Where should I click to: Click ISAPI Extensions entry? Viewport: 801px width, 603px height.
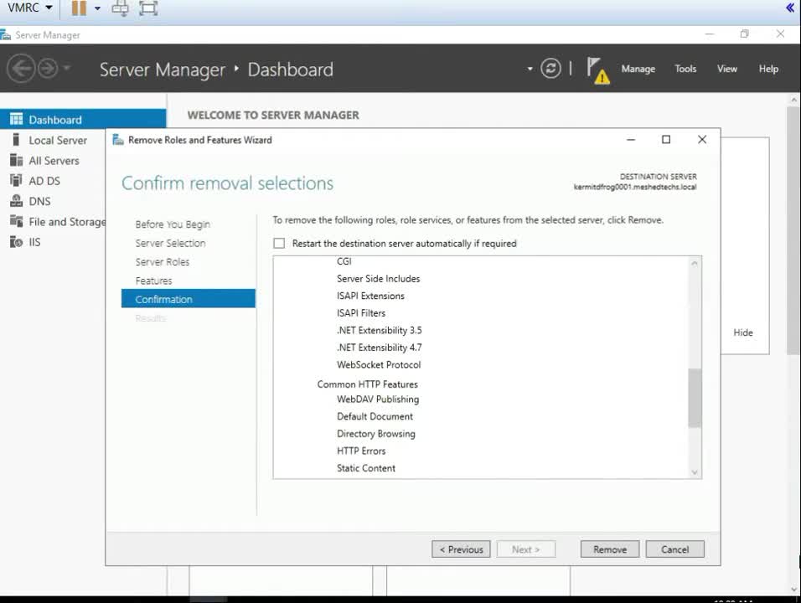click(x=370, y=296)
